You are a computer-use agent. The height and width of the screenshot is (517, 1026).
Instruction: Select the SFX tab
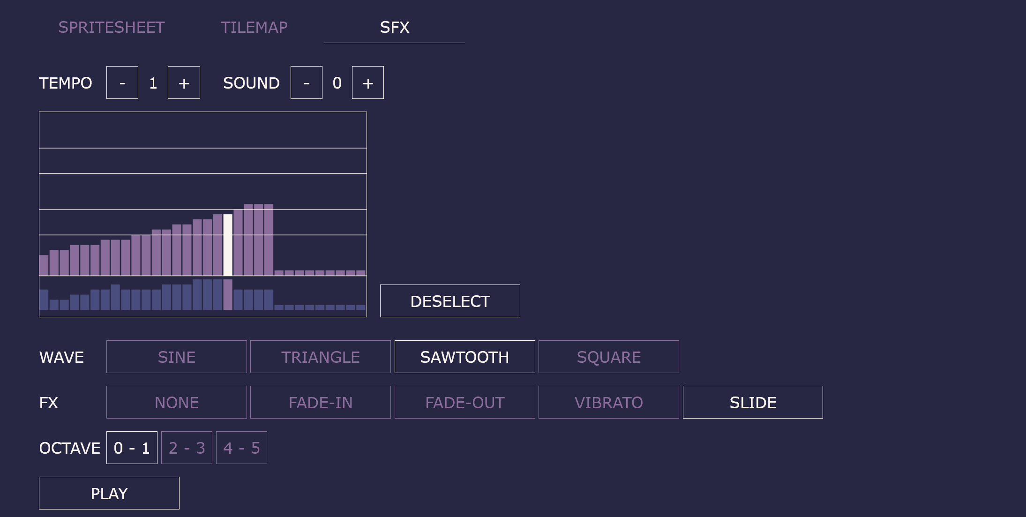click(395, 27)
